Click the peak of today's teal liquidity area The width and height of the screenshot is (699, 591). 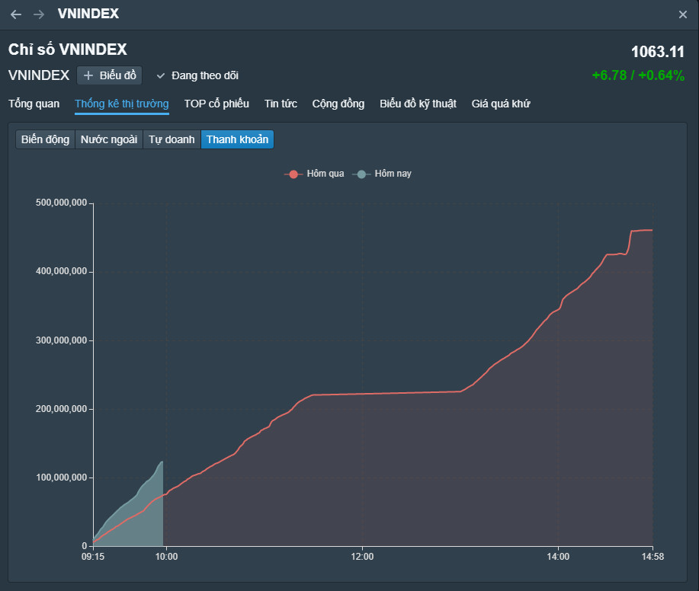(162, 462)
